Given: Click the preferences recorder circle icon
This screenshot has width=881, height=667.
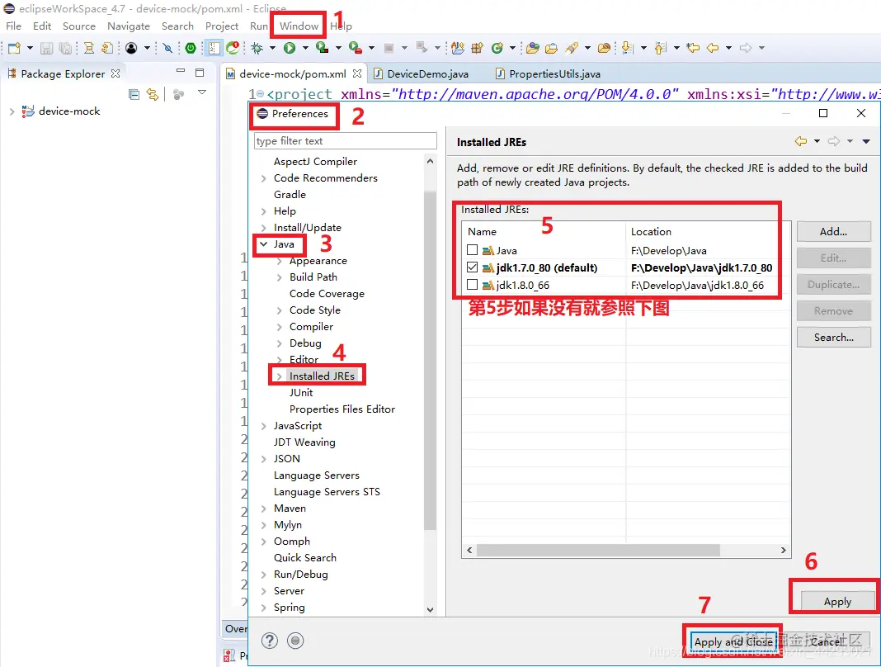Looking at the screenshot, I should click(x=295, y=640).
